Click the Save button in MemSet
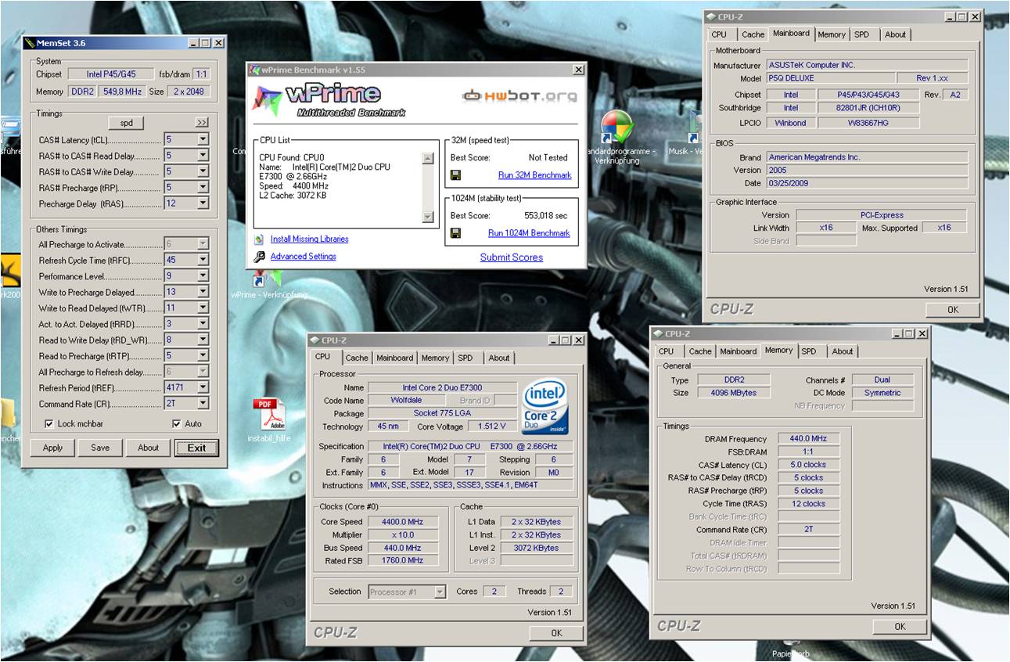This screenshot has width=1010, height=662. coord(100,448)
